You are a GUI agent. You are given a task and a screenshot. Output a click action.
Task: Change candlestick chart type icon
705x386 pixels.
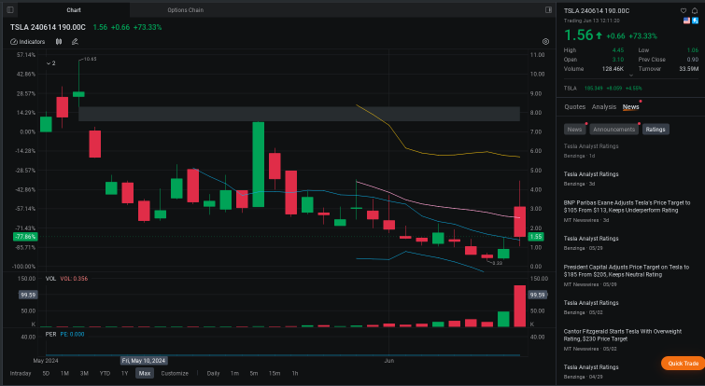[x=59, y=42]
